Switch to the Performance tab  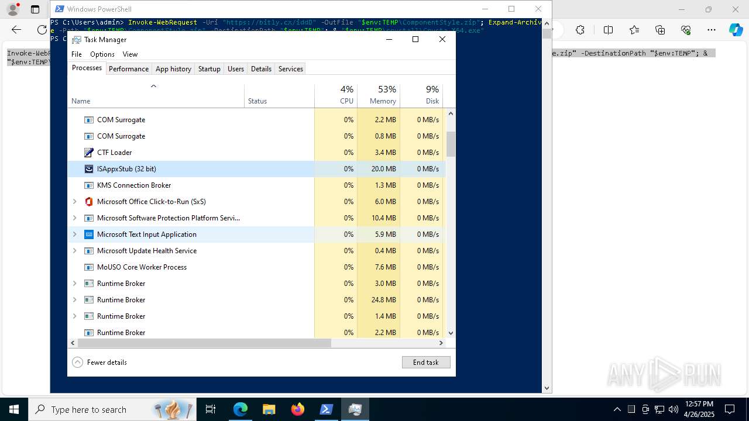coord(129,69)
